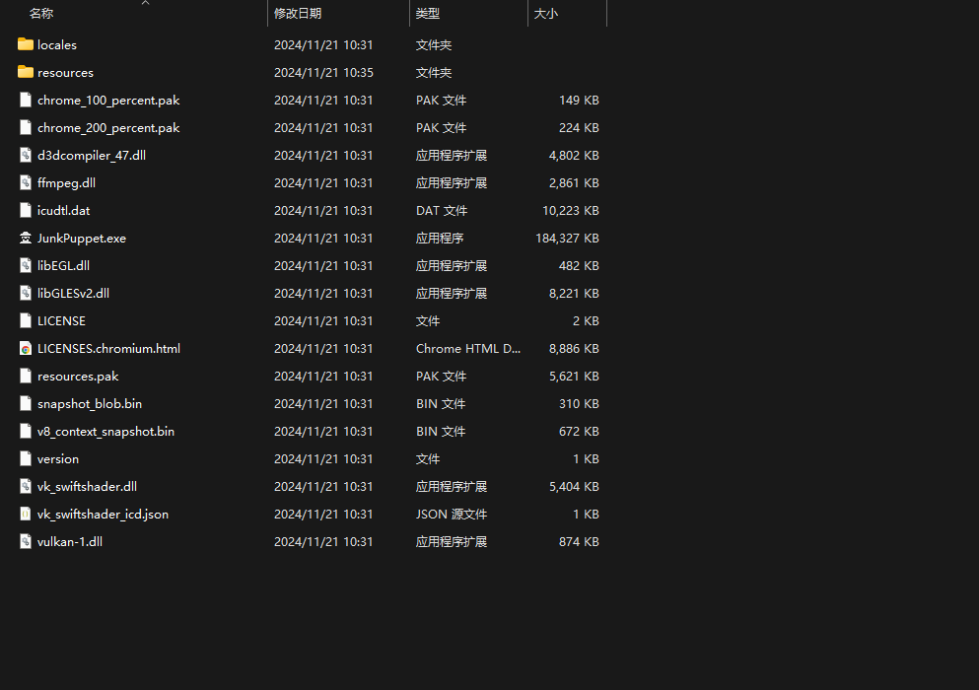Sort by the 名称 column header
This screenshot has height=690, width=979.
(41, 13)
